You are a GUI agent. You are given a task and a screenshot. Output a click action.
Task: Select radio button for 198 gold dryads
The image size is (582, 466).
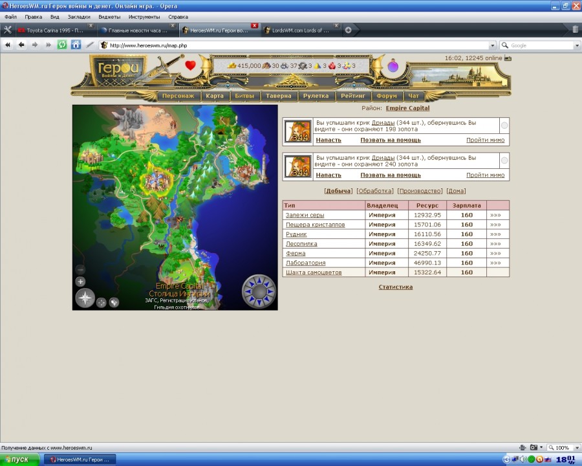504,126
